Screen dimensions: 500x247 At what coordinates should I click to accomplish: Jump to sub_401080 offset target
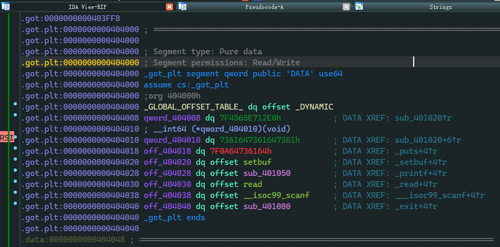click(267, 206)
